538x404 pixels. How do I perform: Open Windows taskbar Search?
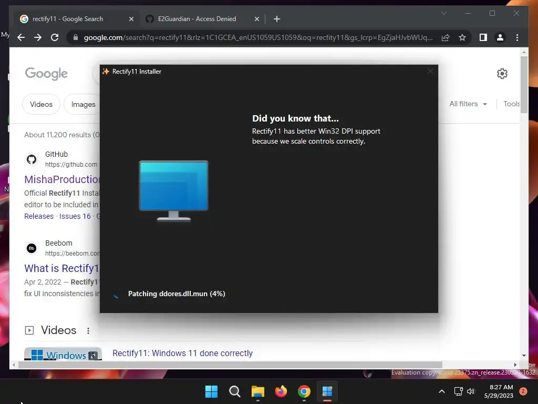coord(235,391)
